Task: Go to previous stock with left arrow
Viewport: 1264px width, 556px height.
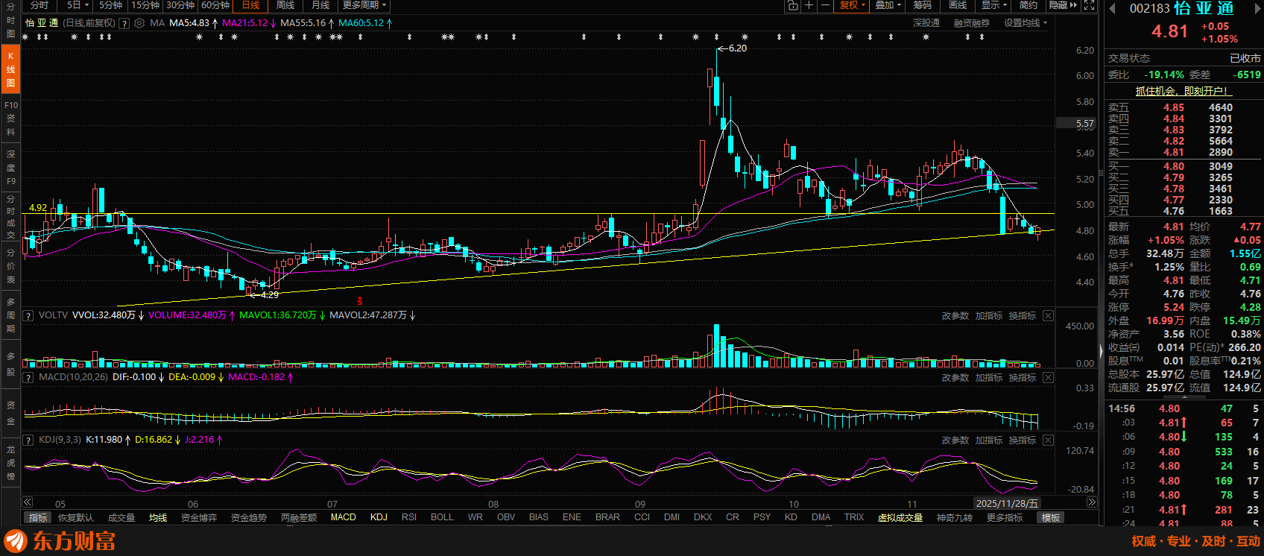Action: (x=1112, y=9)
